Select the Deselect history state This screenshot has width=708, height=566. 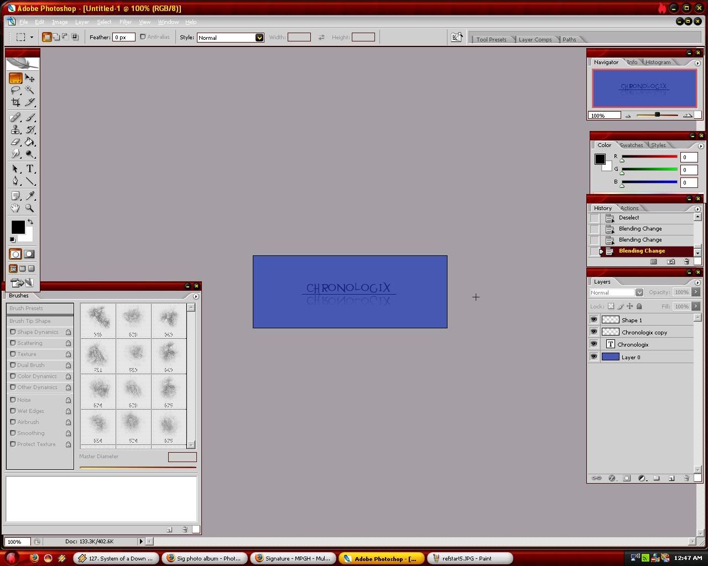[642, 218]
